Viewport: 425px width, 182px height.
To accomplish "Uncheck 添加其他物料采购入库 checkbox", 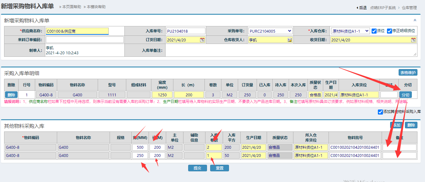I will pos(380,112).
